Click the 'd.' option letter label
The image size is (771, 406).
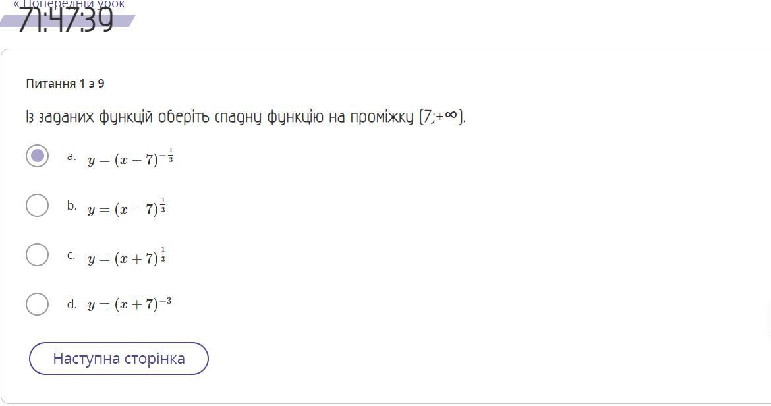pos(72,304)
